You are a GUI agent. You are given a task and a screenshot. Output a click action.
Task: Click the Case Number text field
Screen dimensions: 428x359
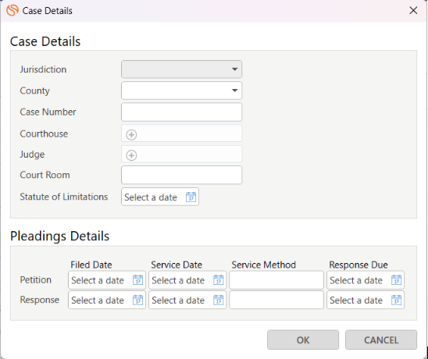pos(181,112)
